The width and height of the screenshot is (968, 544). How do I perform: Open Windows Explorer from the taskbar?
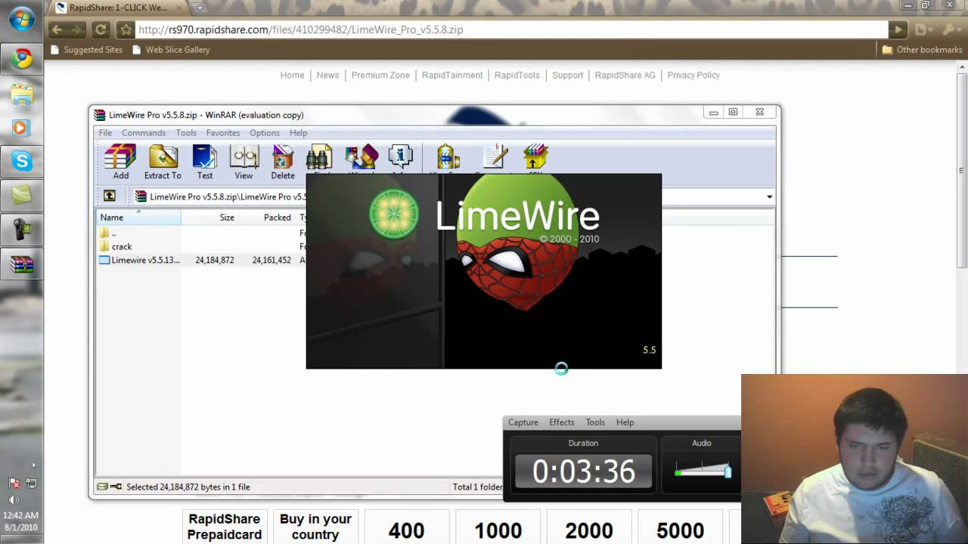point(21,94)
